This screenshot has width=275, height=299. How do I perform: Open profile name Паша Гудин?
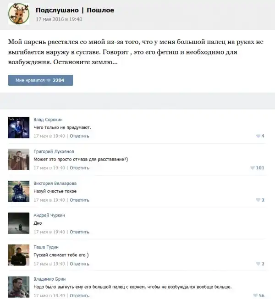46,247
